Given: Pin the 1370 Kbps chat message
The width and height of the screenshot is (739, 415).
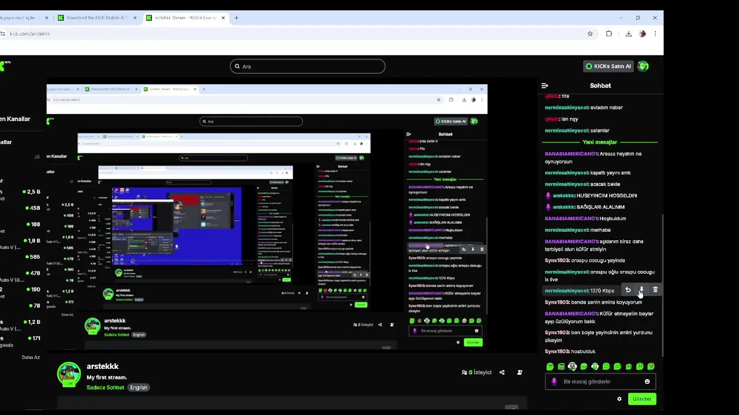Looking at the screenshot, I should pyautogui.click(x=641, y=290).
